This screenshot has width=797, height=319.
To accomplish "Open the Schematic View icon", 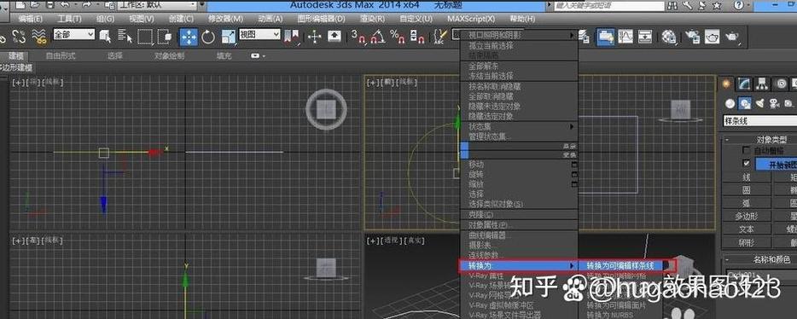I will tap(645, 37).
